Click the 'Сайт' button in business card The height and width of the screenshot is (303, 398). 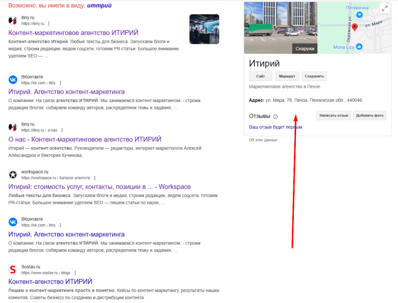(260, 76)
